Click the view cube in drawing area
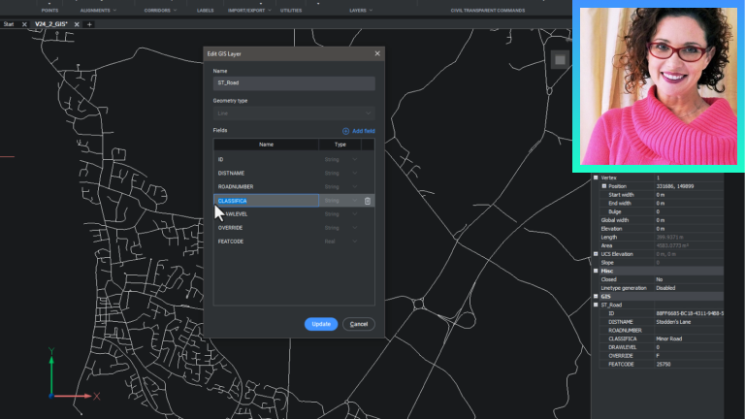Screen dimensions: 745x419 pyautogui.click(x=559, y=60)
